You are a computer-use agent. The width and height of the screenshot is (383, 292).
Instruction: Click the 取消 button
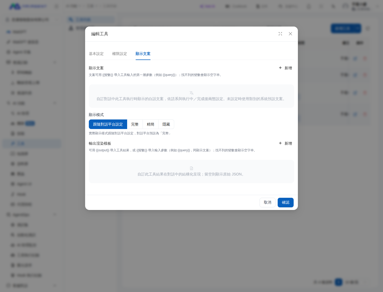[268, 203]
